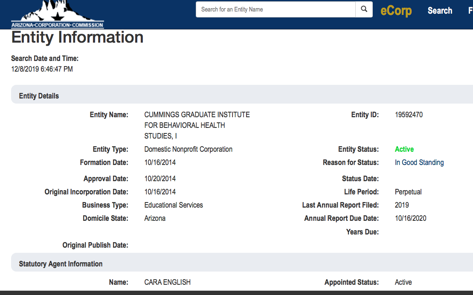Click the Educational Services business type value
Viewport: 473px width, 295px height.
tap(174, 205)
